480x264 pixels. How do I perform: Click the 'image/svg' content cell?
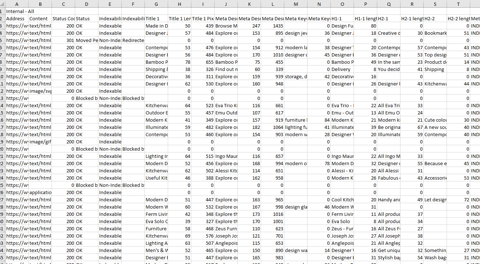[40, 91]
